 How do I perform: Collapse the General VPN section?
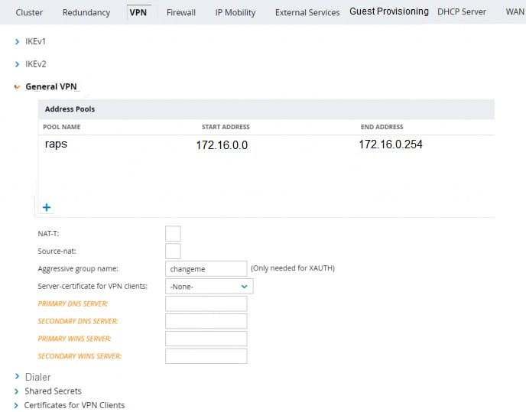(51, 86)
